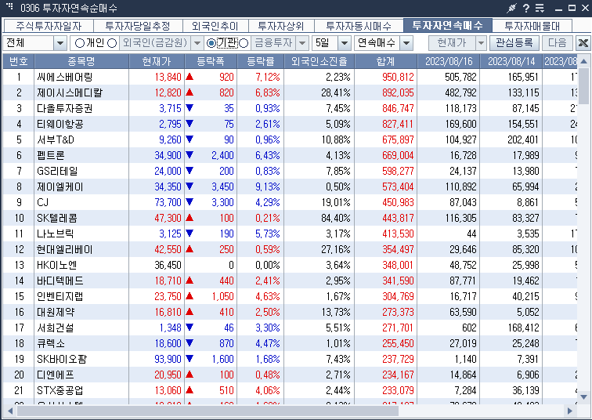Expand the 금융투자 dropdown arrow
The height and width of the screenshot is (420, 592).
coord(301,43)
